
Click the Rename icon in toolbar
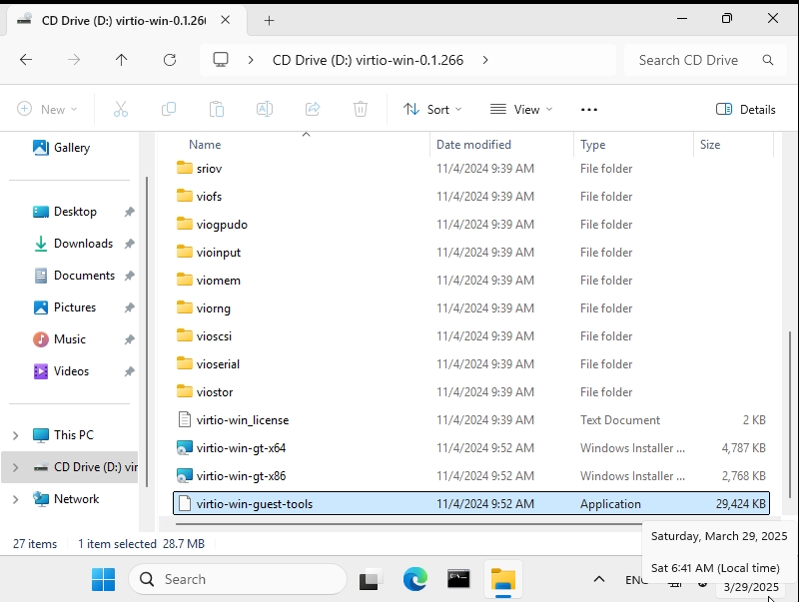click(265, 109)
